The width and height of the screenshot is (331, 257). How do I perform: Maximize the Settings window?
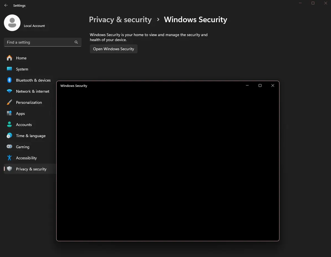(x=313, y=3)
